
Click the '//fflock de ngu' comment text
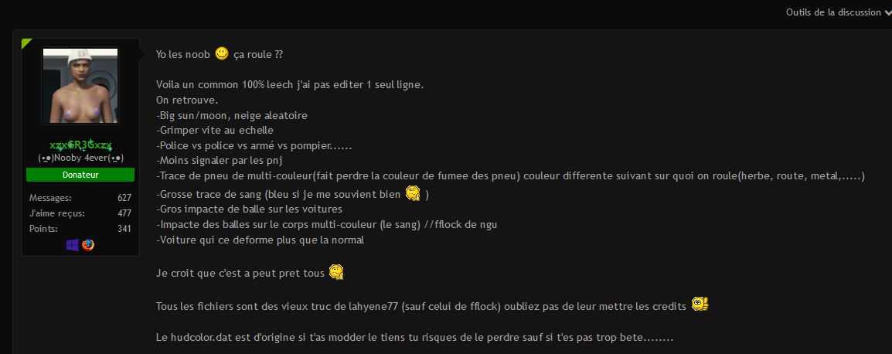pos(461,224)
